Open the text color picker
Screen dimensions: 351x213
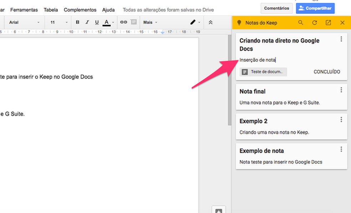coord(107,22)
